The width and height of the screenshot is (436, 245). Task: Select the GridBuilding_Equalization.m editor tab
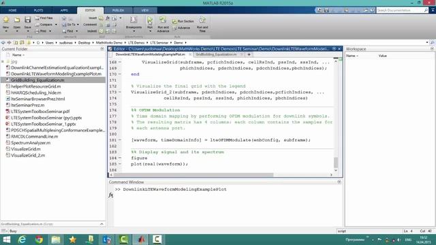pyautogui.click(x=216, y=54)
